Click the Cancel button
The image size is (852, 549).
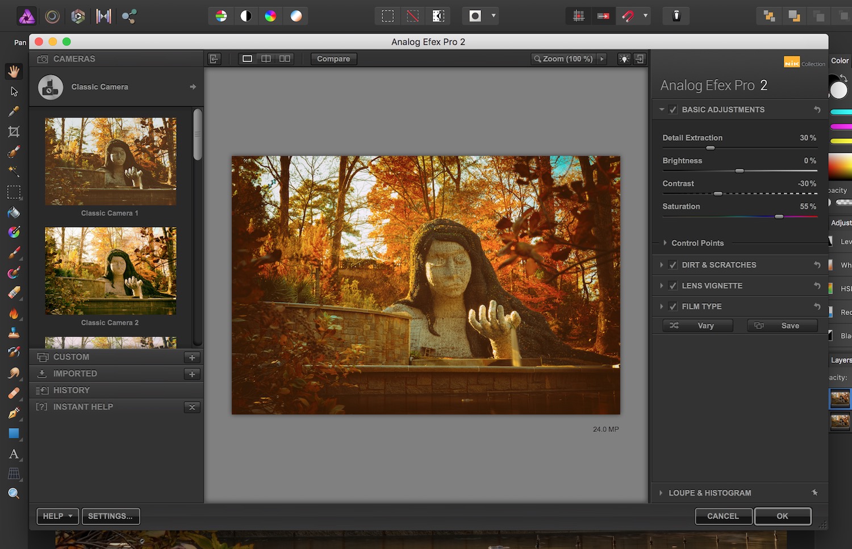coord(723,516)
